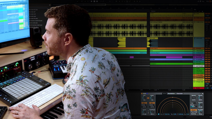Unfold the 2 percussion track arrow
This screenshot has height=119, width=212.
(194, 18)
